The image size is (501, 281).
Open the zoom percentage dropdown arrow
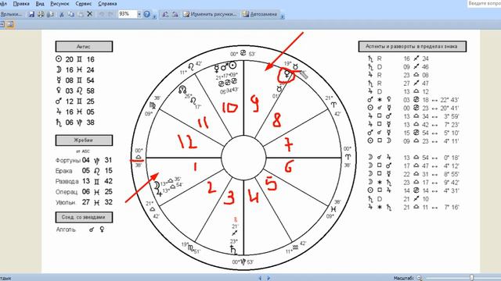point(139,14)
